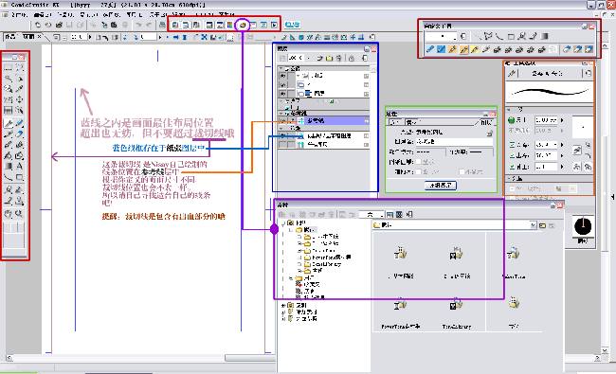
Task: Click the open folder icon in main toolbar
Action: click(59, 26)
